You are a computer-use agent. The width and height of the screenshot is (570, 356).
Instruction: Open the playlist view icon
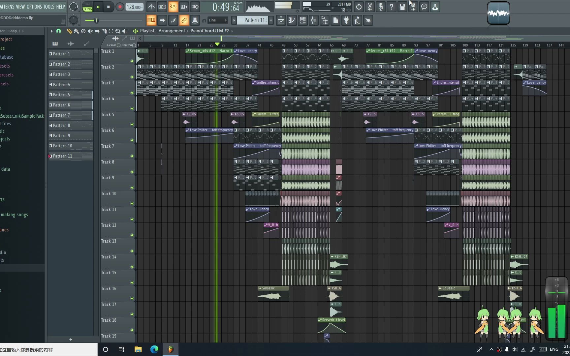[281, 20]
